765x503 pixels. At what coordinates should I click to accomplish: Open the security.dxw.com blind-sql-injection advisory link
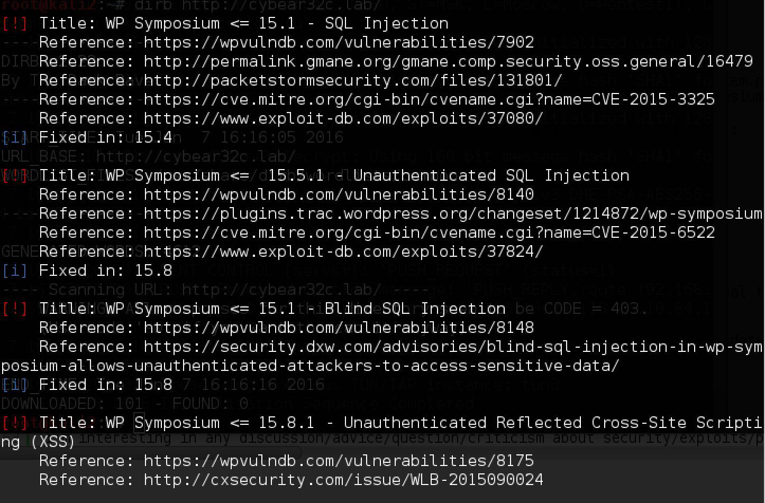pos(453,347)
